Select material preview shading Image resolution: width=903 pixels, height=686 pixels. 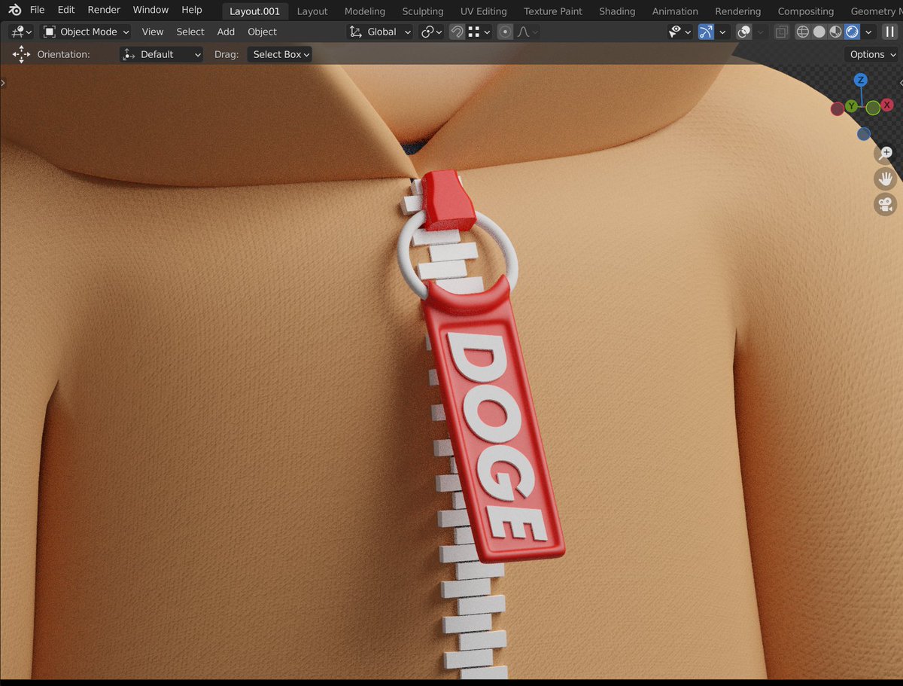[x=836, y=32]
